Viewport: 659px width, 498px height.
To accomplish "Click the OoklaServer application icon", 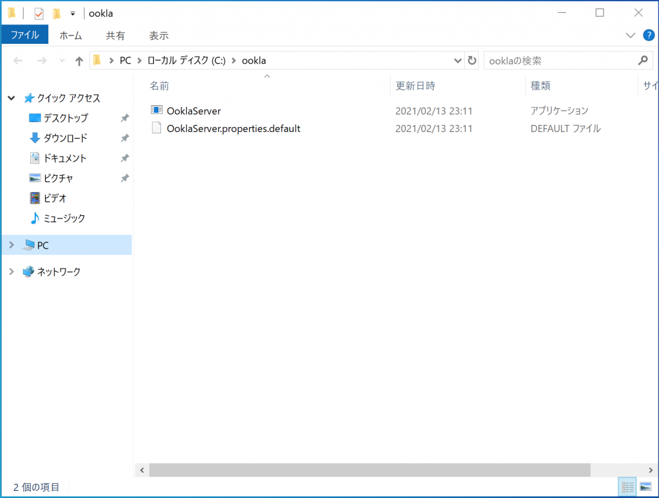I will click(x=156, y=111).
